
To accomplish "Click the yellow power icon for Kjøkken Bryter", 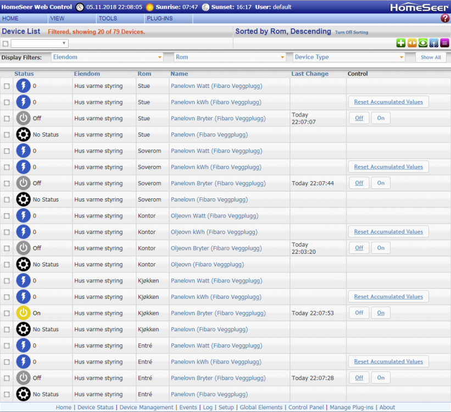I will click(24, 313).
